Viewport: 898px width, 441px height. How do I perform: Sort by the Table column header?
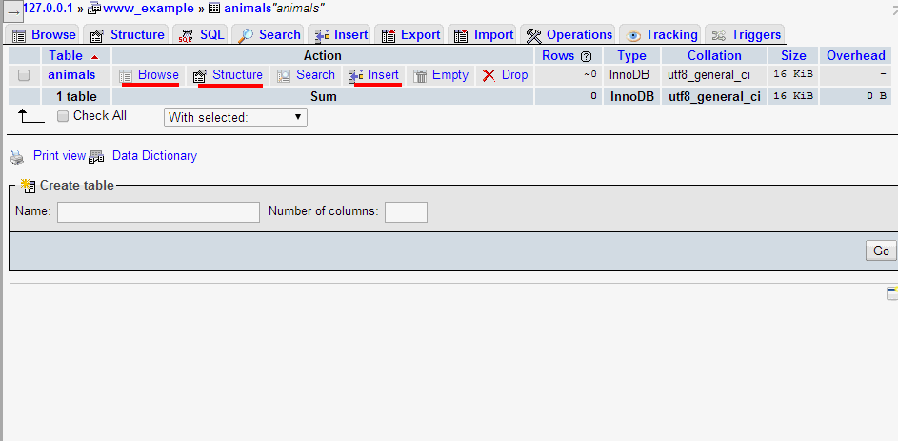pos(66,55)
